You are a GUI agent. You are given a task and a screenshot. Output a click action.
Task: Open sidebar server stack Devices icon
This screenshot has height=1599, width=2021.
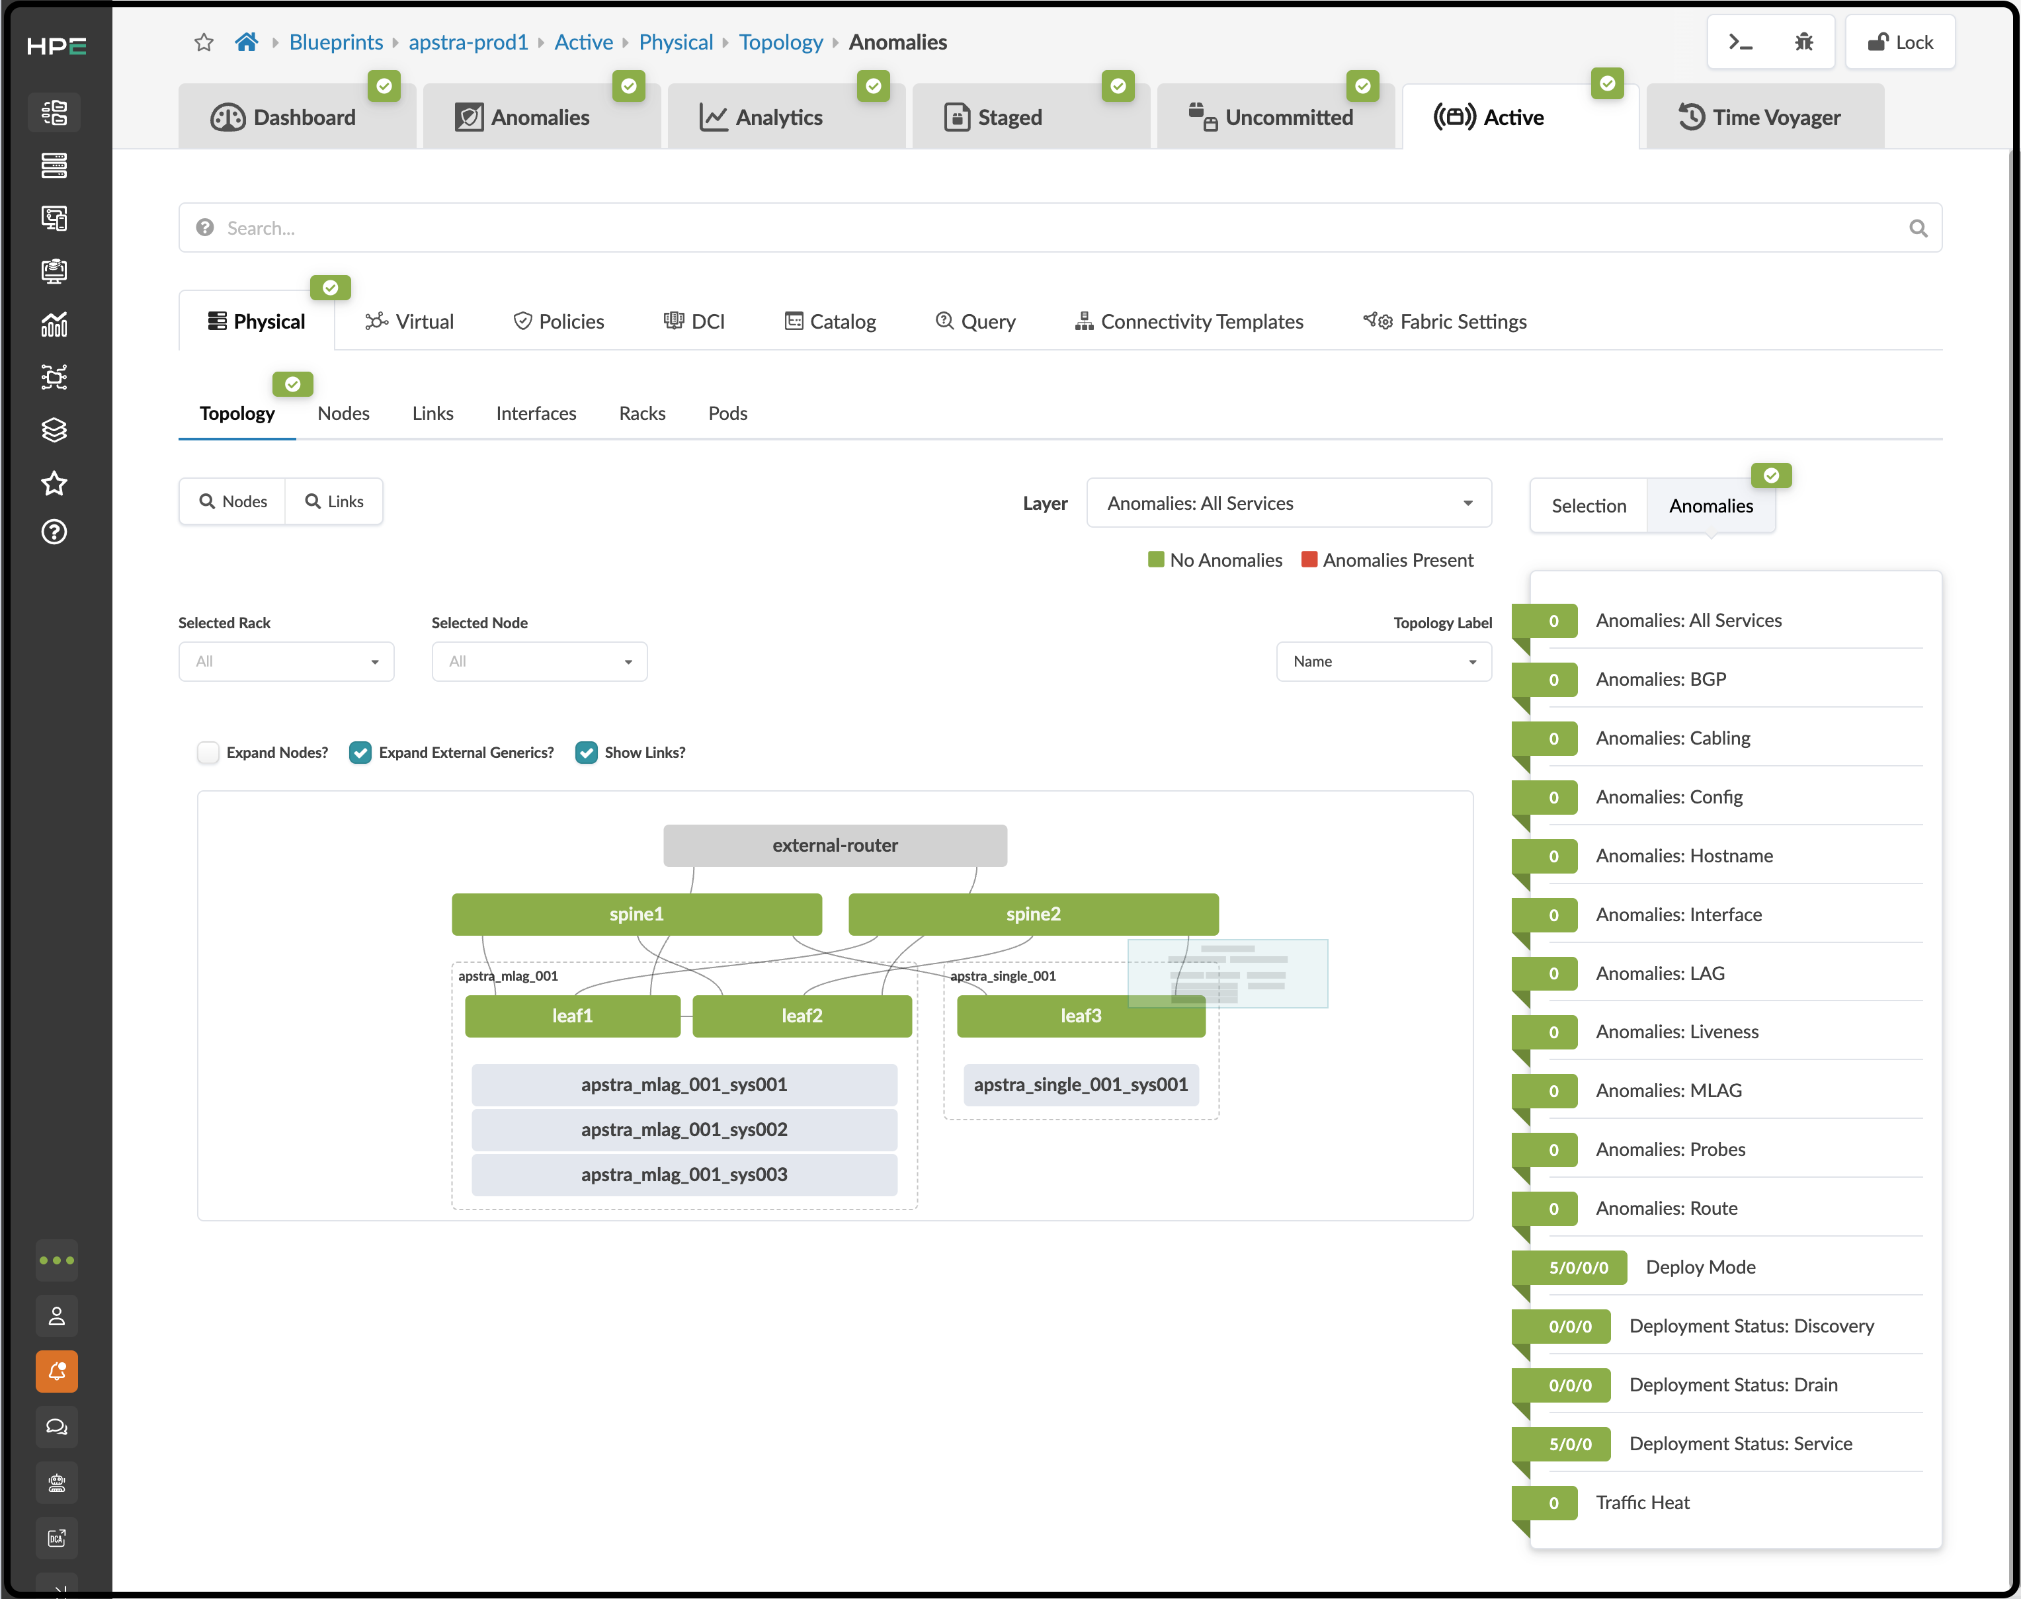pos(54,166)
